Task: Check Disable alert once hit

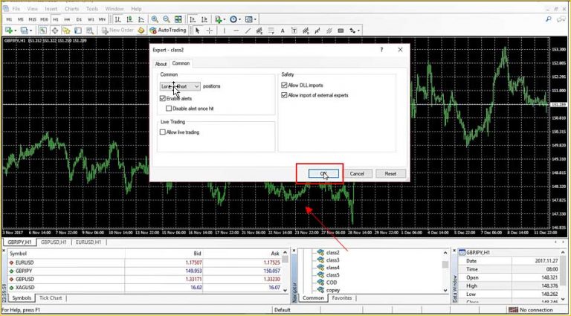Action: pos(169,108)
